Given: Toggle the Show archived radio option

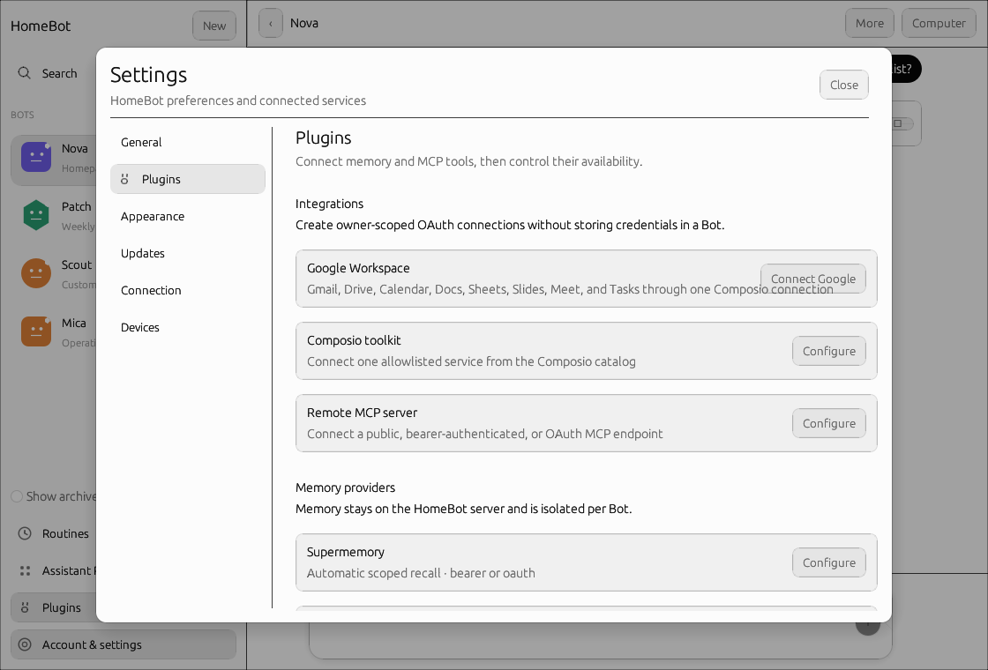Looking at the screenshot, I should point(17,496).
